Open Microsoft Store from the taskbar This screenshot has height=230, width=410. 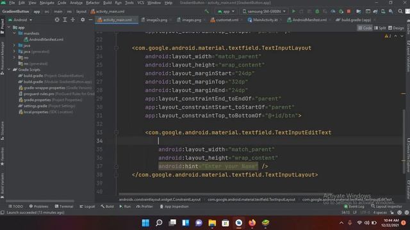[225, 223]
